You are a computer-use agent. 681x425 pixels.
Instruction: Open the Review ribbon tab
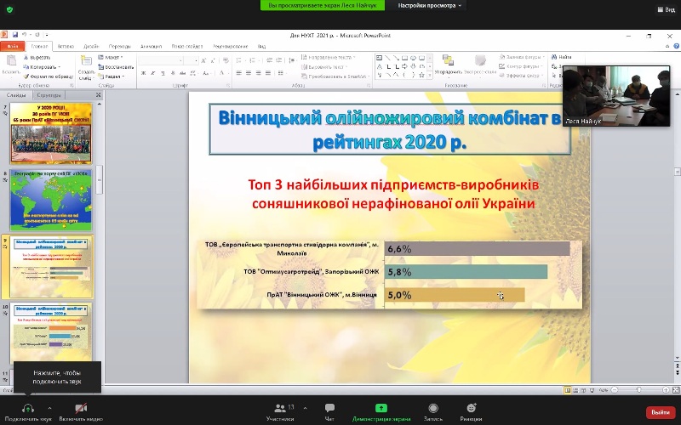[x=230, y=46]
